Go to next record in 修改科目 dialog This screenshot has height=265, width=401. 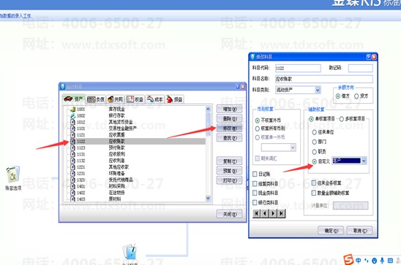pyautogui.click(x=273, y=213)
